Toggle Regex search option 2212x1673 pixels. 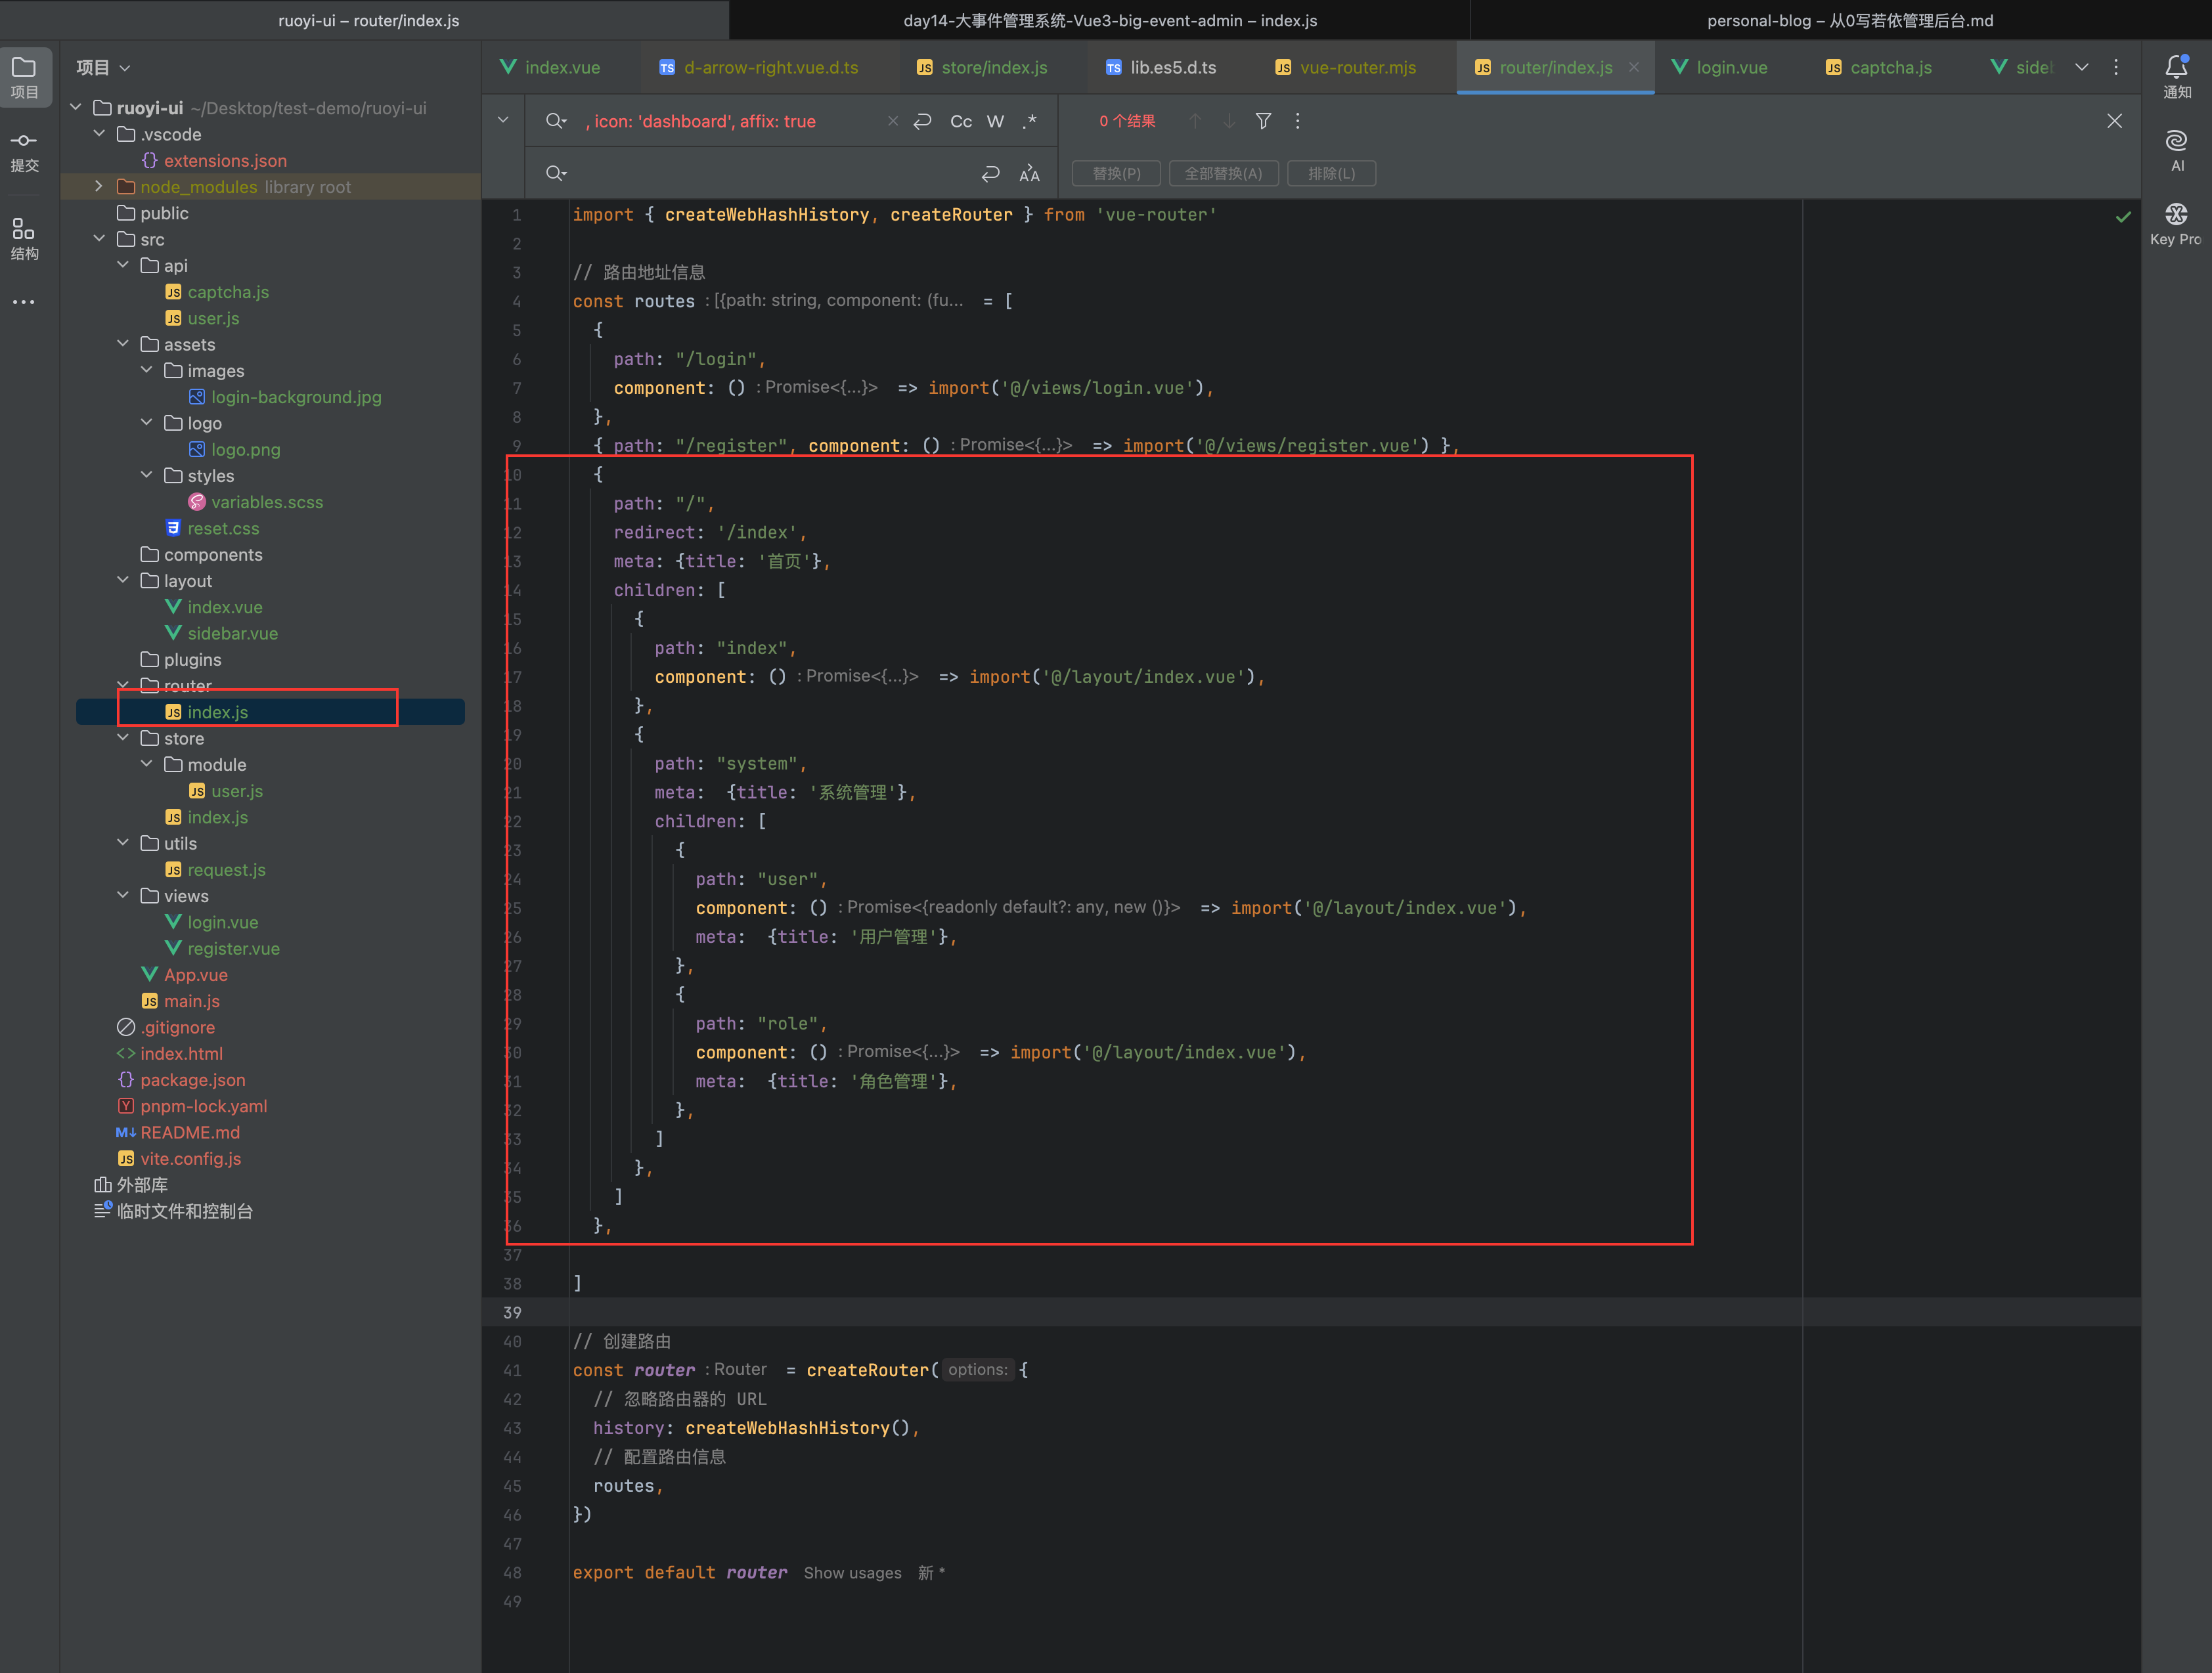(x=1030, y=121)
